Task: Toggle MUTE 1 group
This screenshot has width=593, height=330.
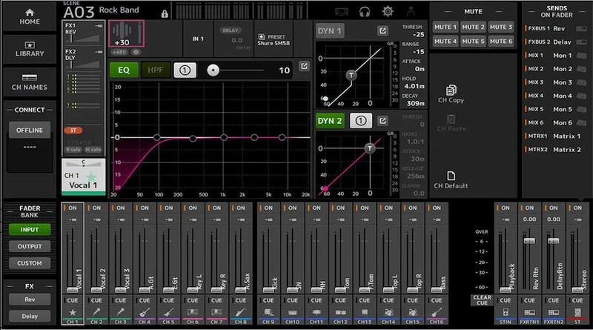Action: (x=445, y=27)
